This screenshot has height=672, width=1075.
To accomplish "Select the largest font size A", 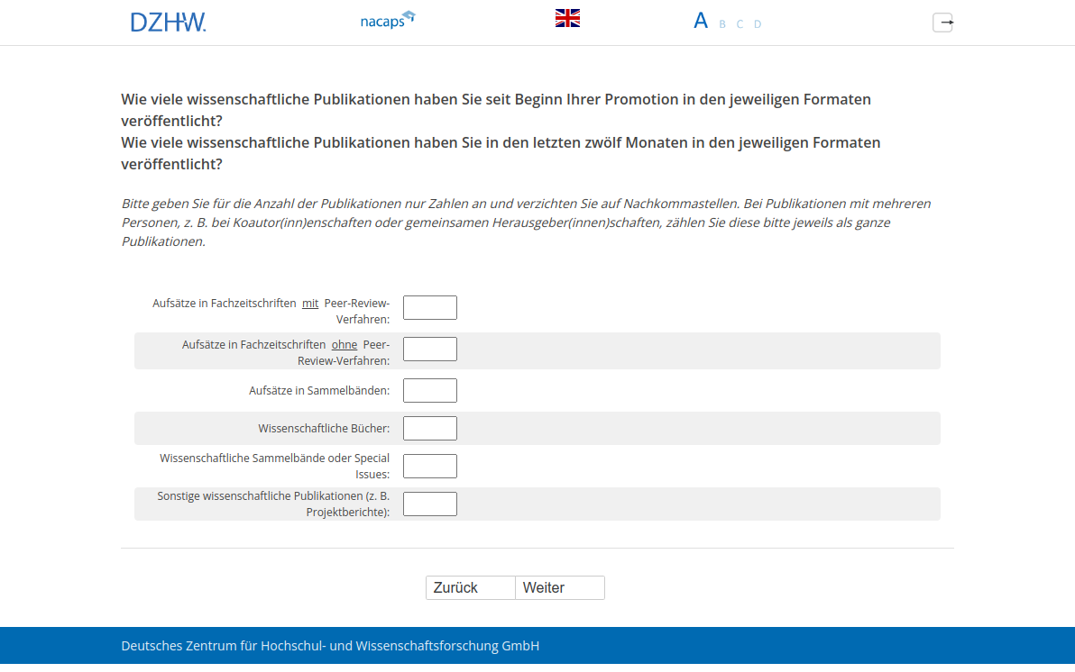I will click(x=701, y=21).
